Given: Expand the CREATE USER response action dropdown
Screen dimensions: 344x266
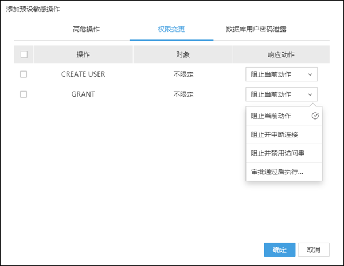Looking at the screenshot, I should click(x=281, y=74).
